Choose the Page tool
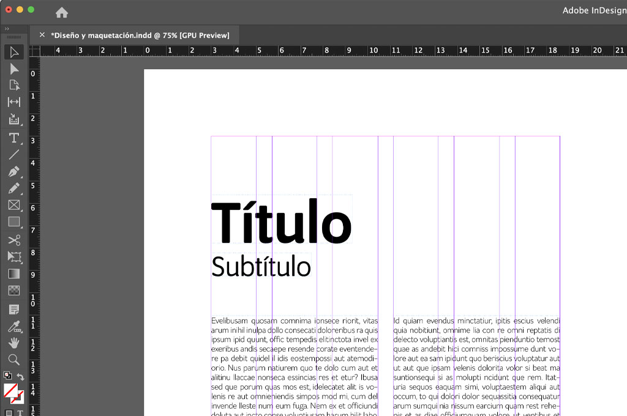This screenshot has width=627, height=416. click(x=14, y=85)
